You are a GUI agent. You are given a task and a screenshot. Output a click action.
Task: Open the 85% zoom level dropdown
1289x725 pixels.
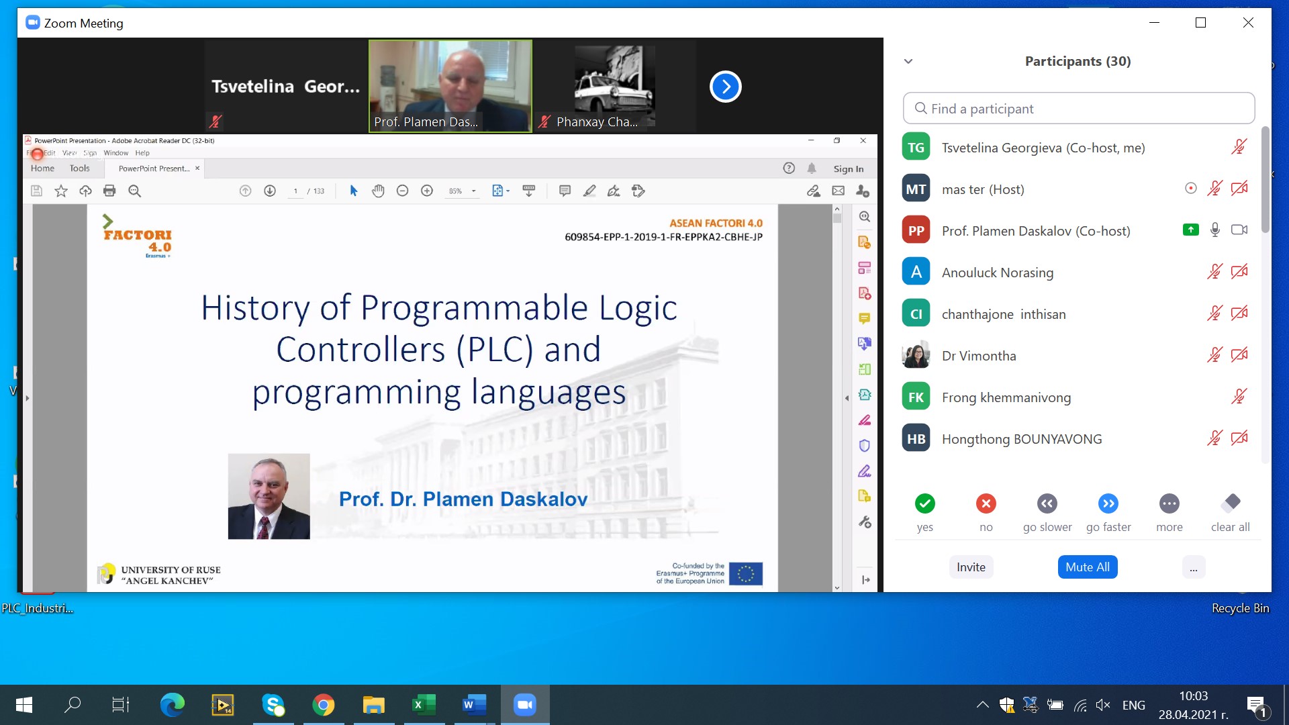pyautogui.click(x=474, y=191)
